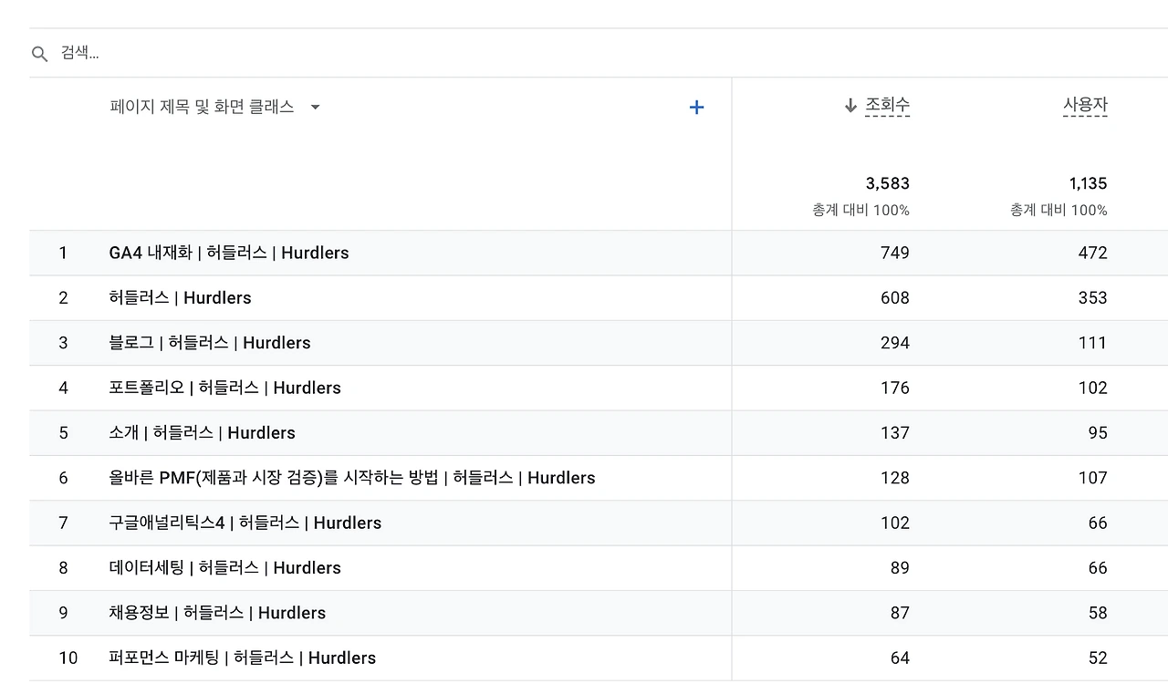Image resolution: width=1168 pixels, height=694 pixels.
Task: Select row '소개 | 허들러스 | Hurdlers'
Action: tap(599, 432)
